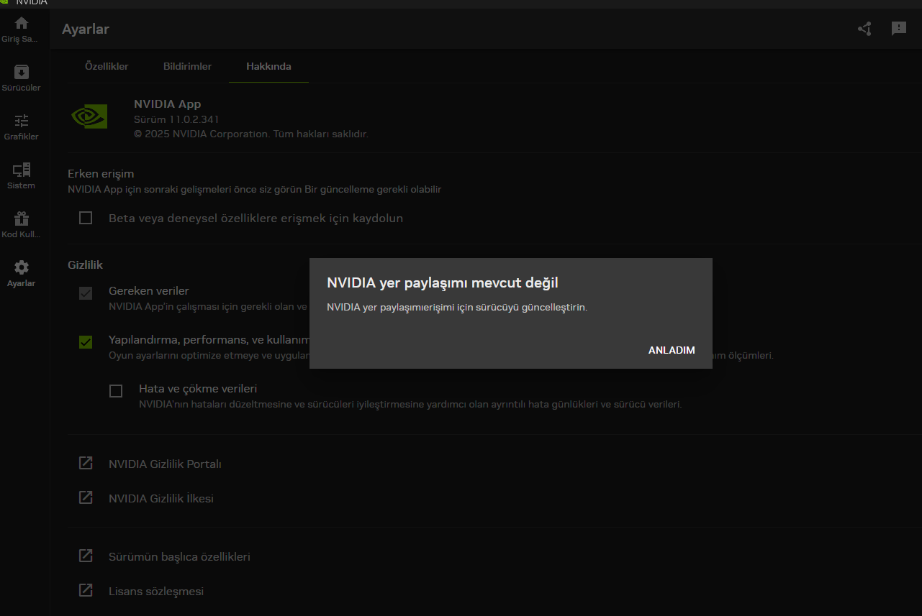This screenshot has height=616, width=922.
Task: Click external-link icon beside NVIDIA Gizlilik İlkesi
Action: pos(86,497)
